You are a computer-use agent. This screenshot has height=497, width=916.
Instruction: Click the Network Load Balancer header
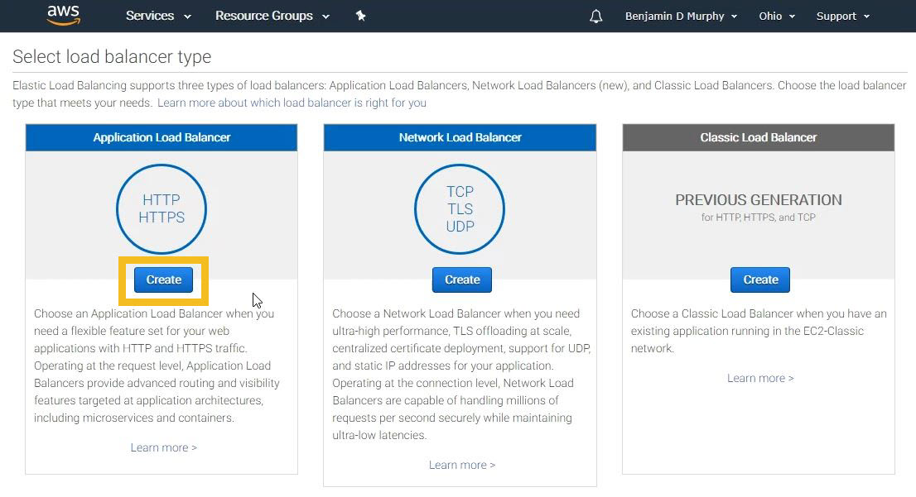coord(460,137)
